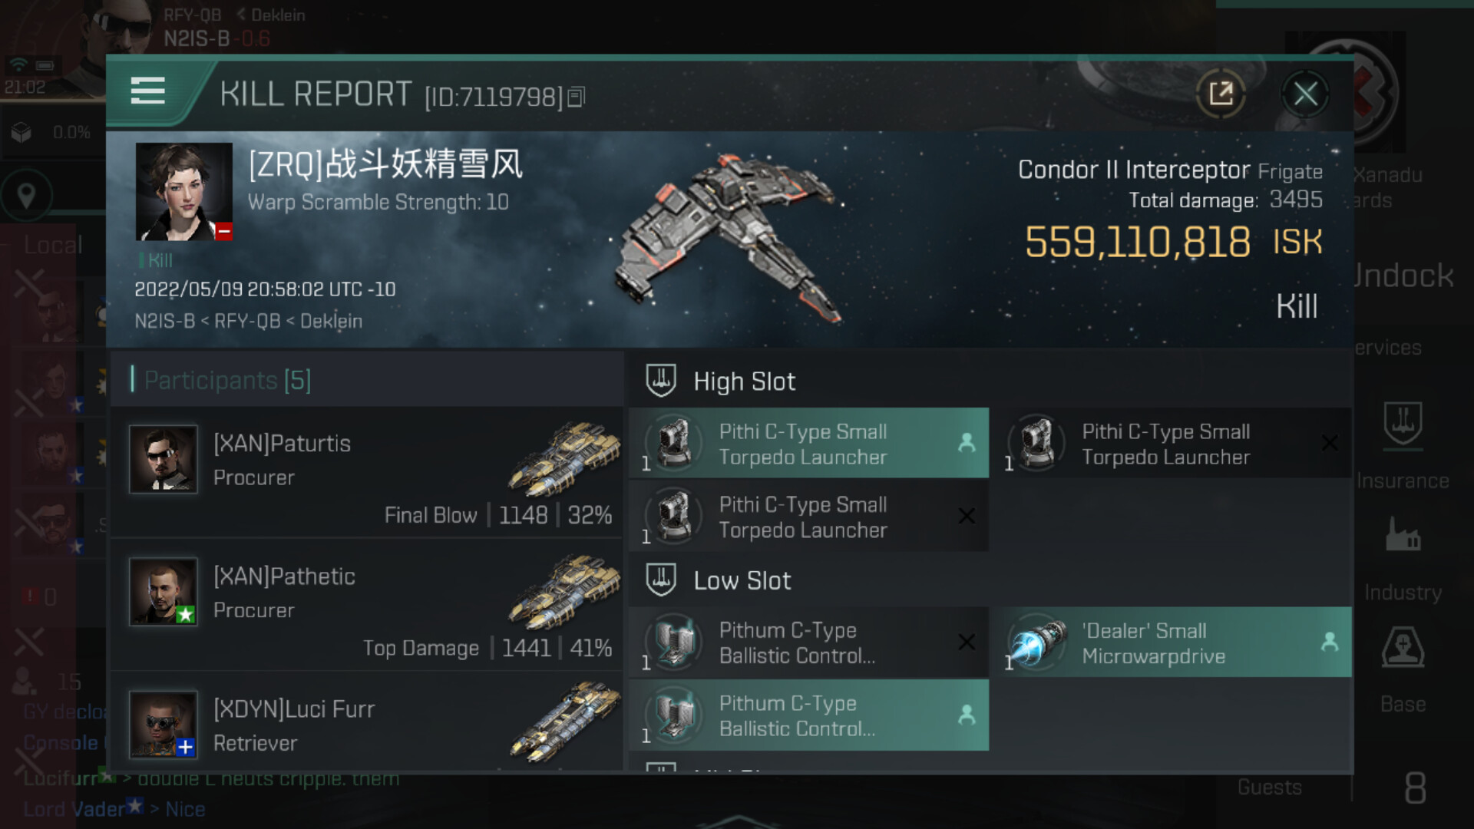Click the location pin icon on left
1474x829 pixels.
pyautogui.click(x=26, y=195)
